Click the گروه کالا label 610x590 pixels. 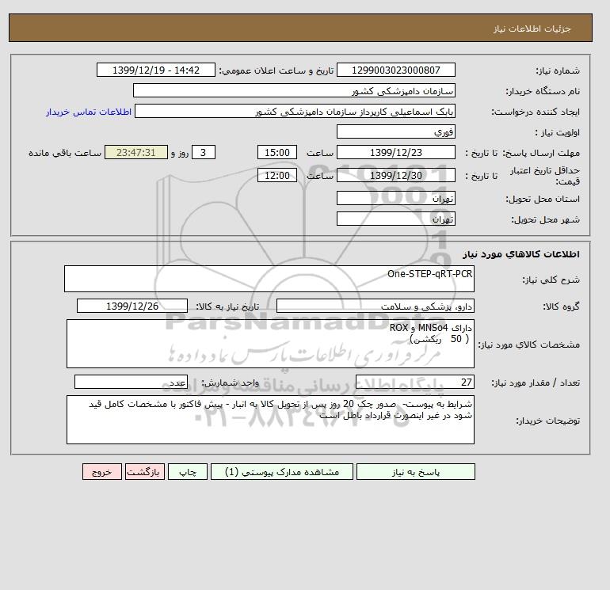(561, 306)
